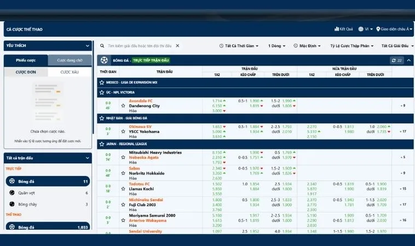Click the YSCC Yokohama team name
The image size is (415, 246).
coord(144,131)
